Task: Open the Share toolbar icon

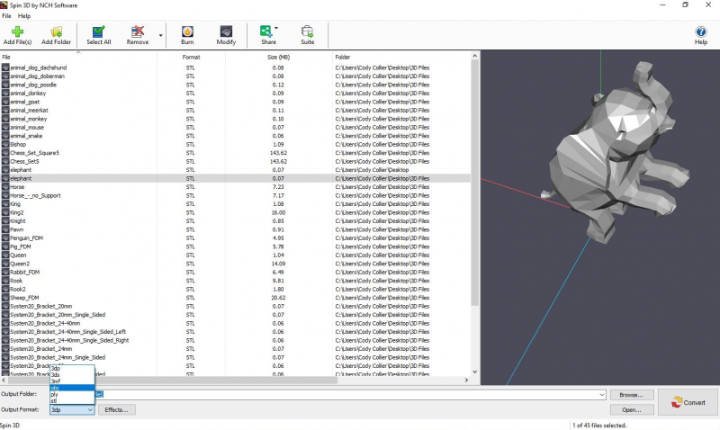Action: coord(268,33)
